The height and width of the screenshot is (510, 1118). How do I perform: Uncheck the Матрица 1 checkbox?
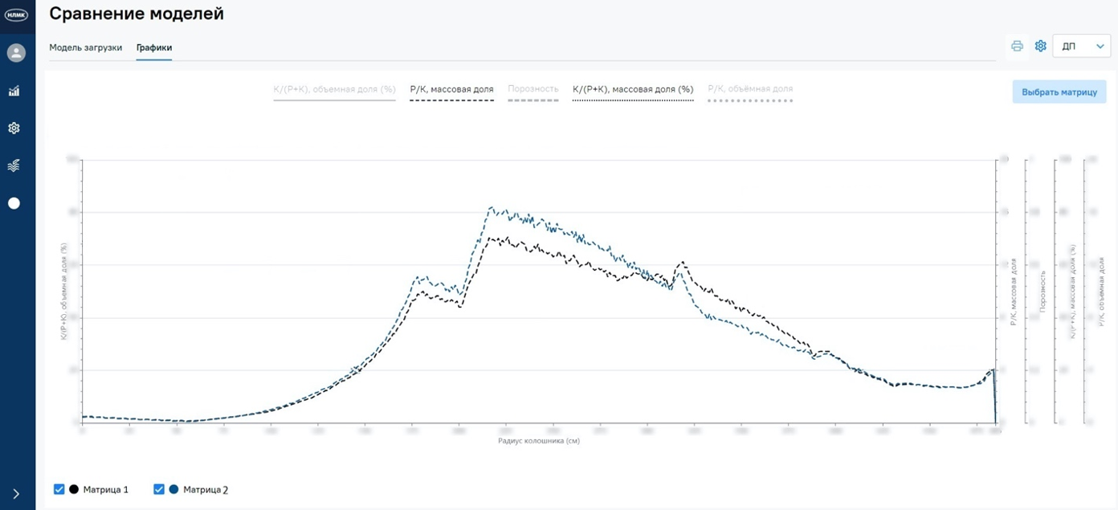[59, 489]
